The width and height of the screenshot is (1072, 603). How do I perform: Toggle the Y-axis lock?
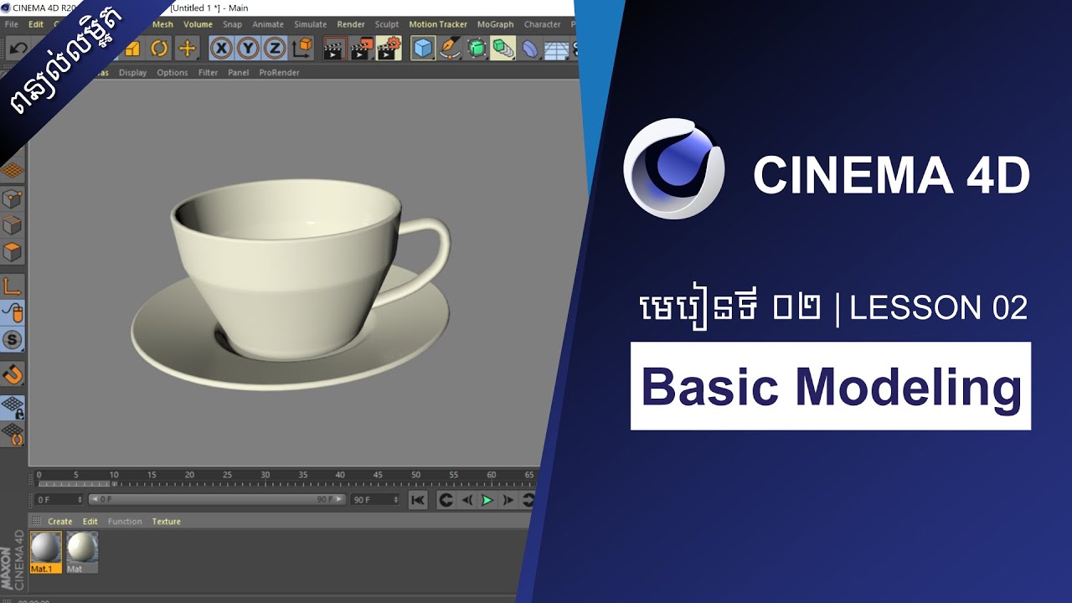click(x=248, y=49)
